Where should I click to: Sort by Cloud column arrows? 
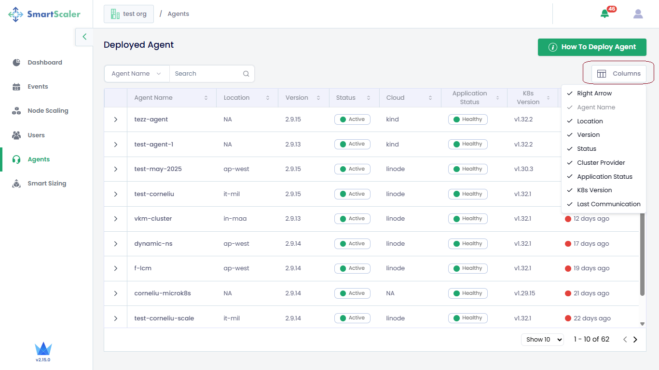tap(430, 98)
